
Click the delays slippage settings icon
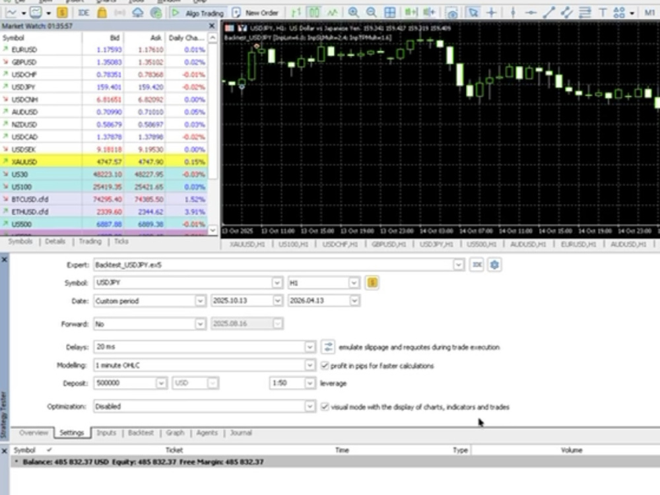click(x=328, y=347)
